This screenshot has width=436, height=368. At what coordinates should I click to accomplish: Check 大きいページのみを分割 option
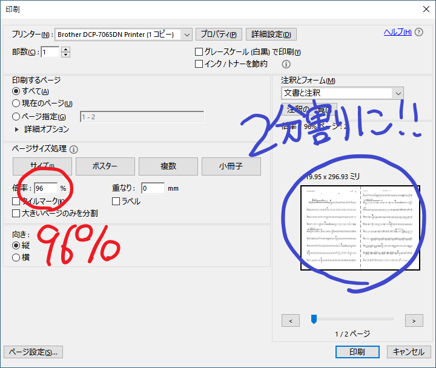tap(16, 214)
